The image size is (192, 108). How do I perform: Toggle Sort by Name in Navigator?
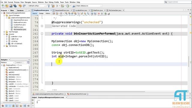pos(25,106)
